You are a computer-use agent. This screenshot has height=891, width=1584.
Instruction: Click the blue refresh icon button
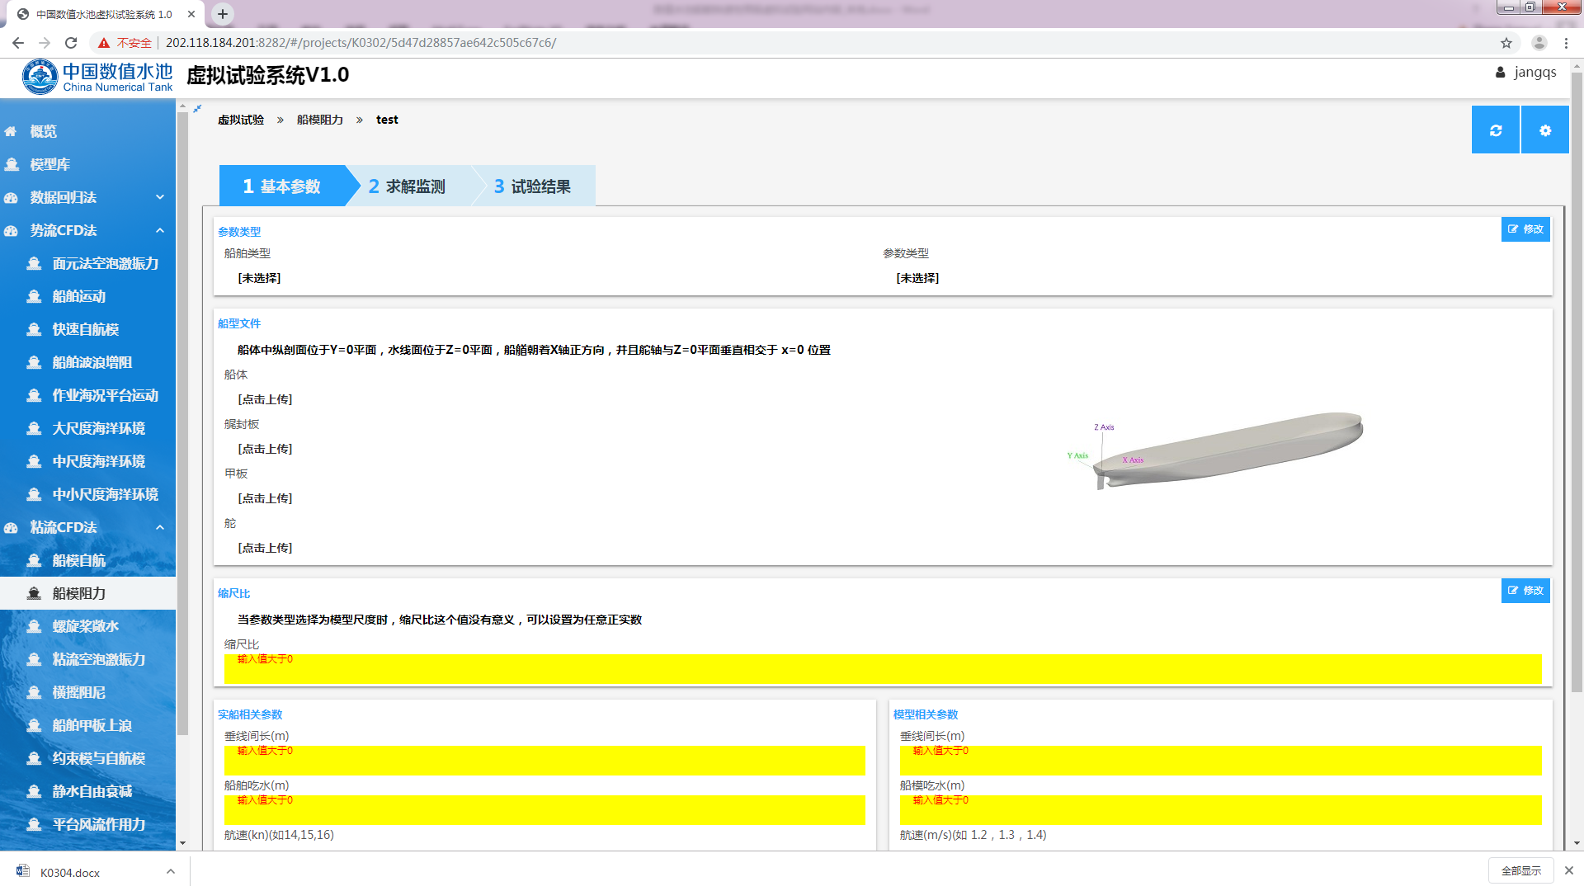point(1495,130)
